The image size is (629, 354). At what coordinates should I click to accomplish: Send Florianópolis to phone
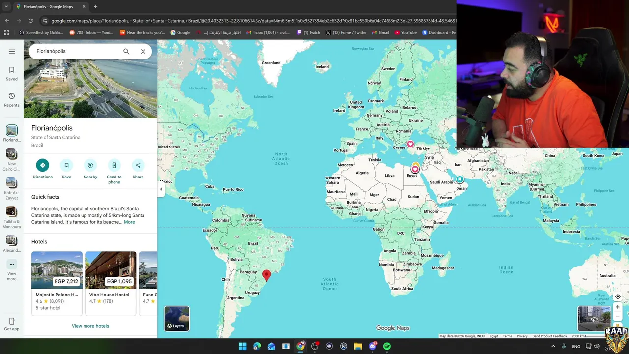114,165
